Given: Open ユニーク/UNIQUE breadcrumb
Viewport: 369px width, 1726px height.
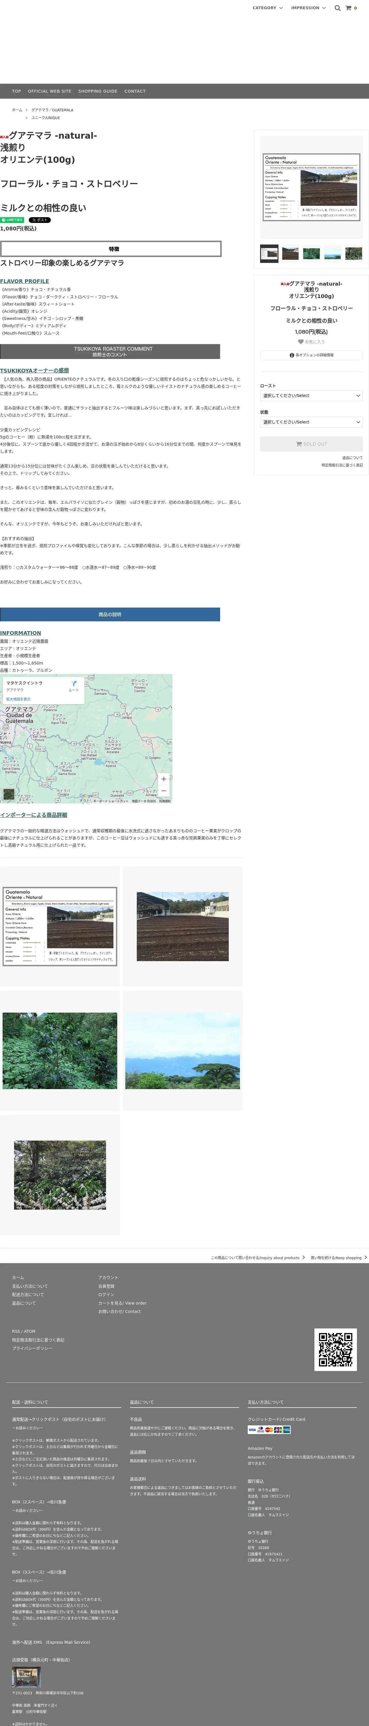Looking at the screenshot, I should [45, 118].
